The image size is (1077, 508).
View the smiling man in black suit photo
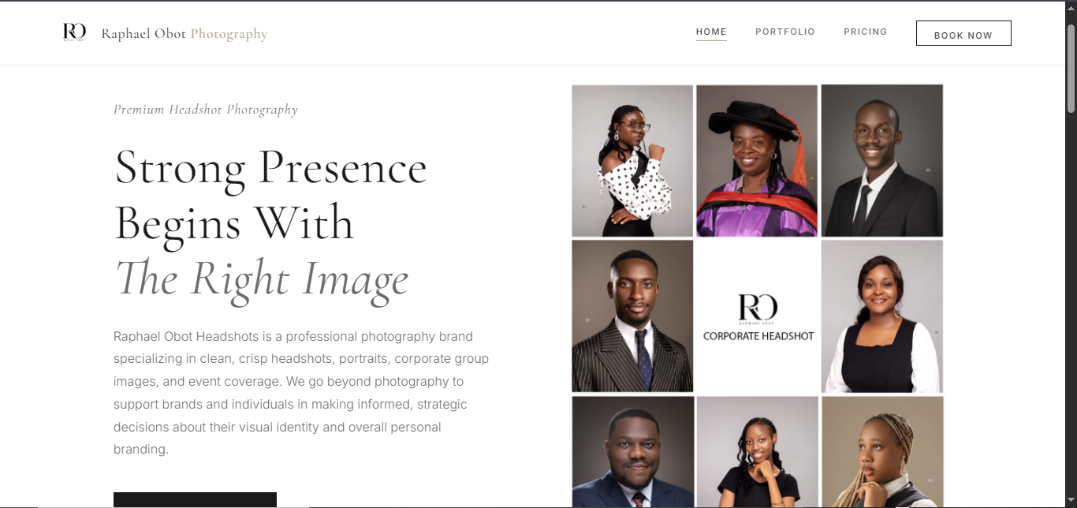tap(882, 161)
